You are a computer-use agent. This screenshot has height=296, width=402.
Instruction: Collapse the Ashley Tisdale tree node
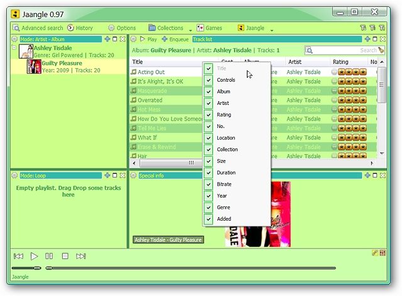(x=14, y=48)
